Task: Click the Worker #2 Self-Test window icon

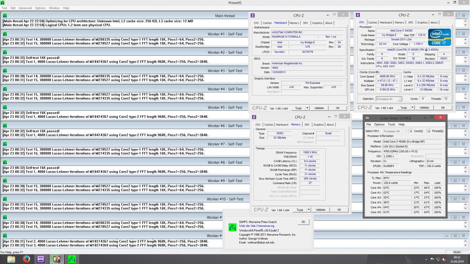Action: [x=5, y=52]
